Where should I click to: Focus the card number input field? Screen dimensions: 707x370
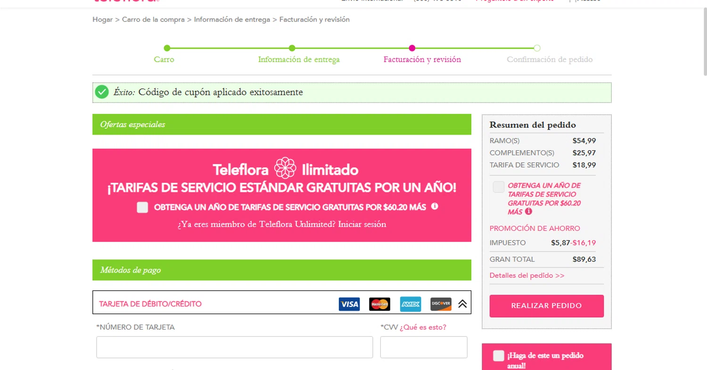[235, 347]
